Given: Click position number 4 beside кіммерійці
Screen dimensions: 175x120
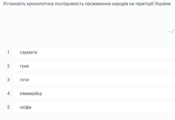Looking at the screenshot, I should (x=8, y=94).
